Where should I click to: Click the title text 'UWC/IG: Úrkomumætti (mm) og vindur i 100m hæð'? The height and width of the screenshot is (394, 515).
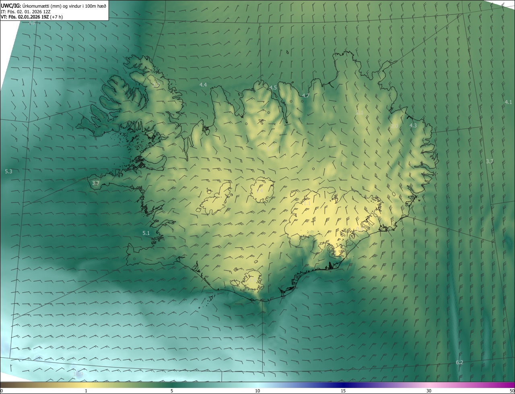[x=54, y=6]
